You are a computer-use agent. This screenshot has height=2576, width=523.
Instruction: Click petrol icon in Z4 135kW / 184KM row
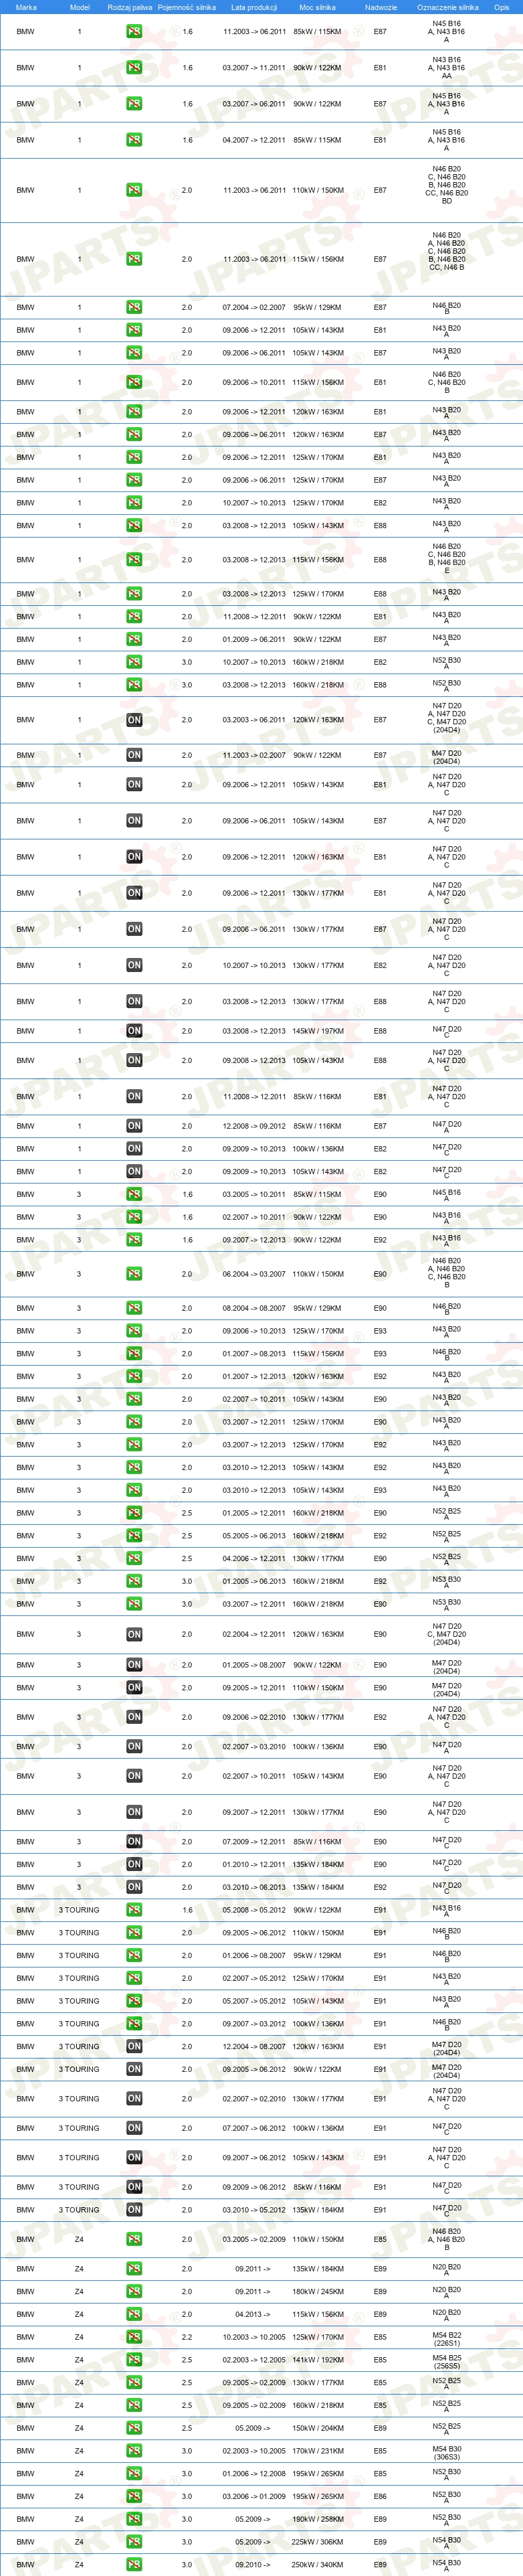pos(134,2268)
